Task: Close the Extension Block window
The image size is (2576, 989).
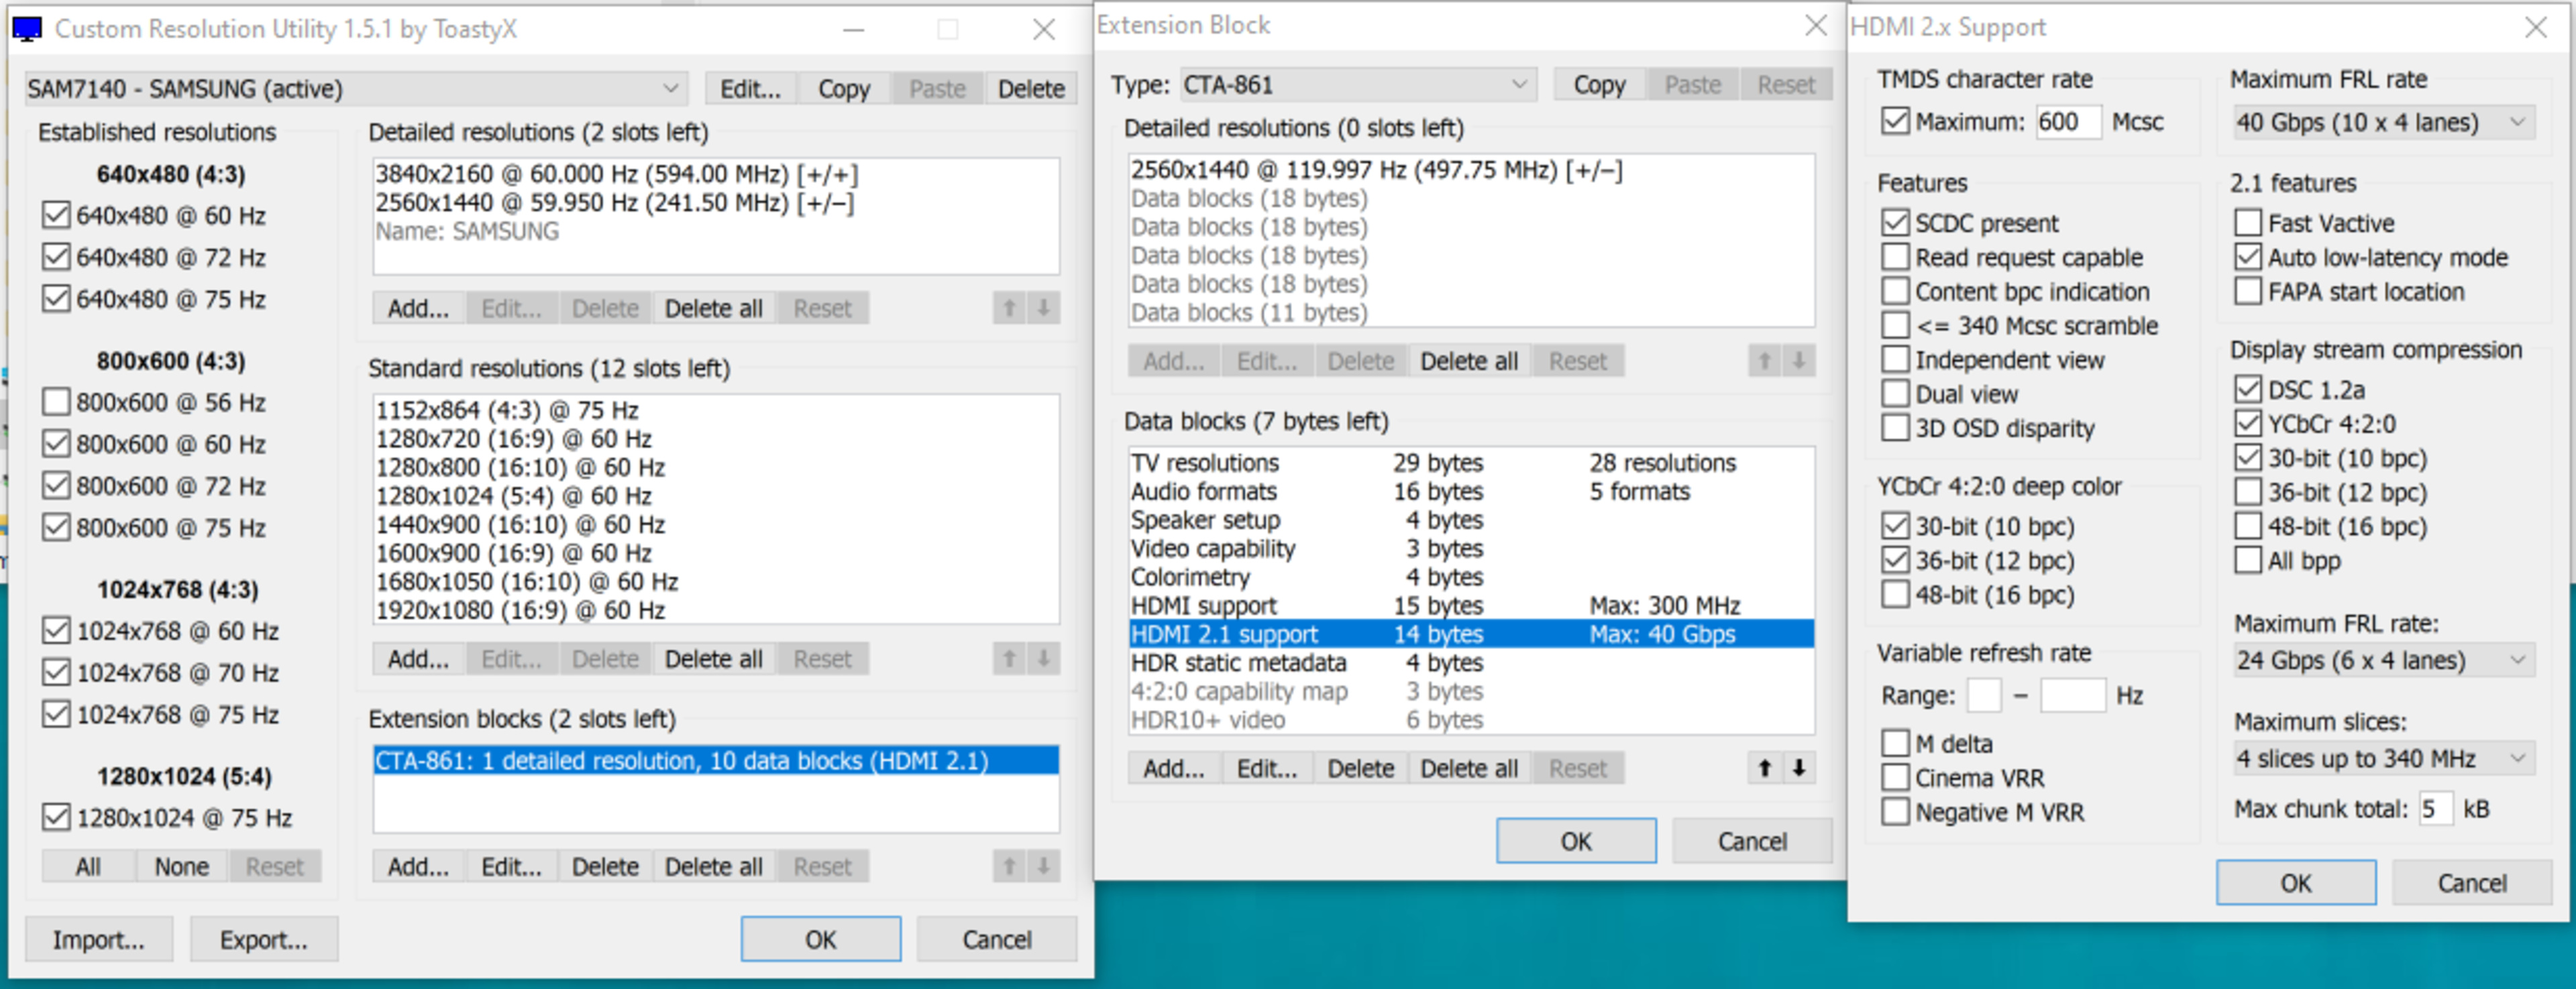Action: click(x=1815, y=25)
